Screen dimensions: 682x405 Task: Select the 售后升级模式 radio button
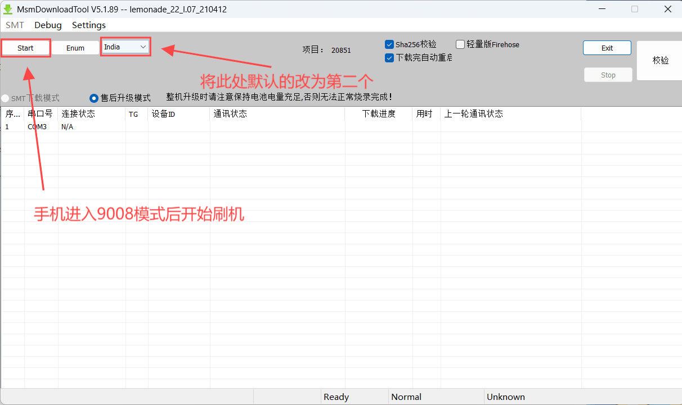coord(94,98)
